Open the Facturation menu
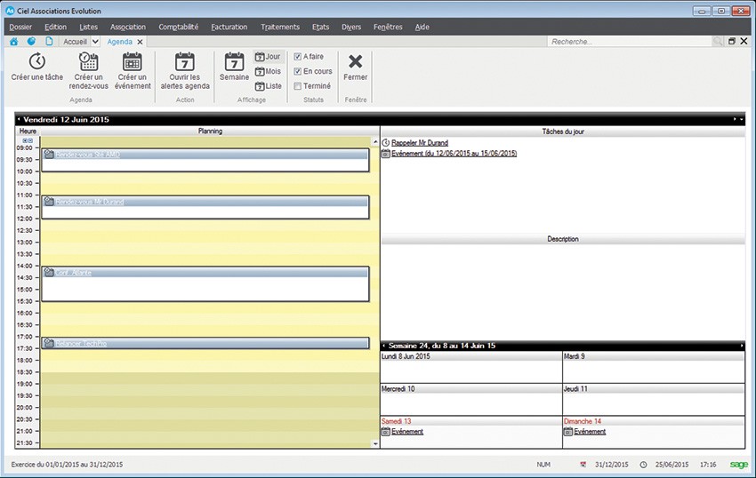The image size is (756, 478). pyautogui.click(x=229, y=27)
